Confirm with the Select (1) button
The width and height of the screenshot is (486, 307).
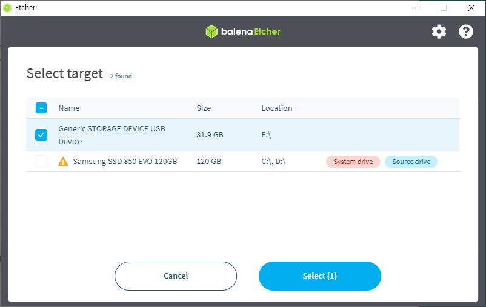[x=320, y=276]
